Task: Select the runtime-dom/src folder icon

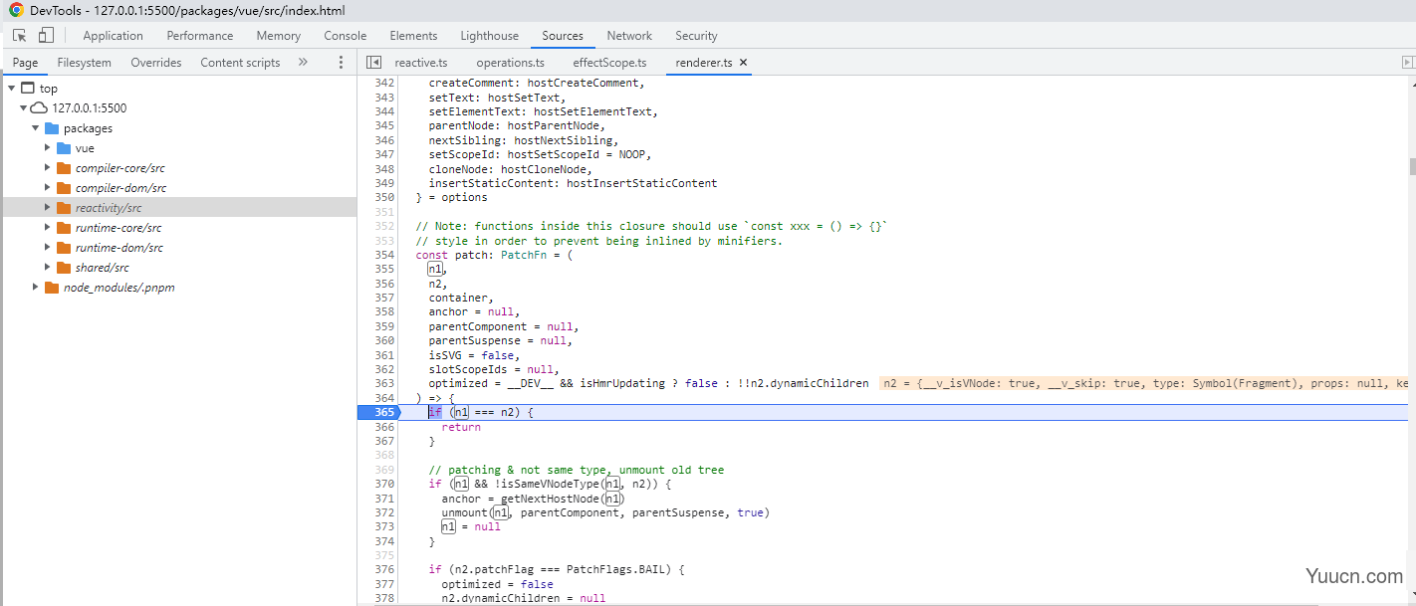Action: click(64, 247)
